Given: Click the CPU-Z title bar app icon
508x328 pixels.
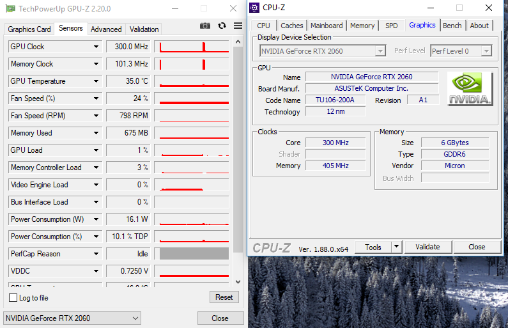Looking at the screenshot, I should coord(254,8).
